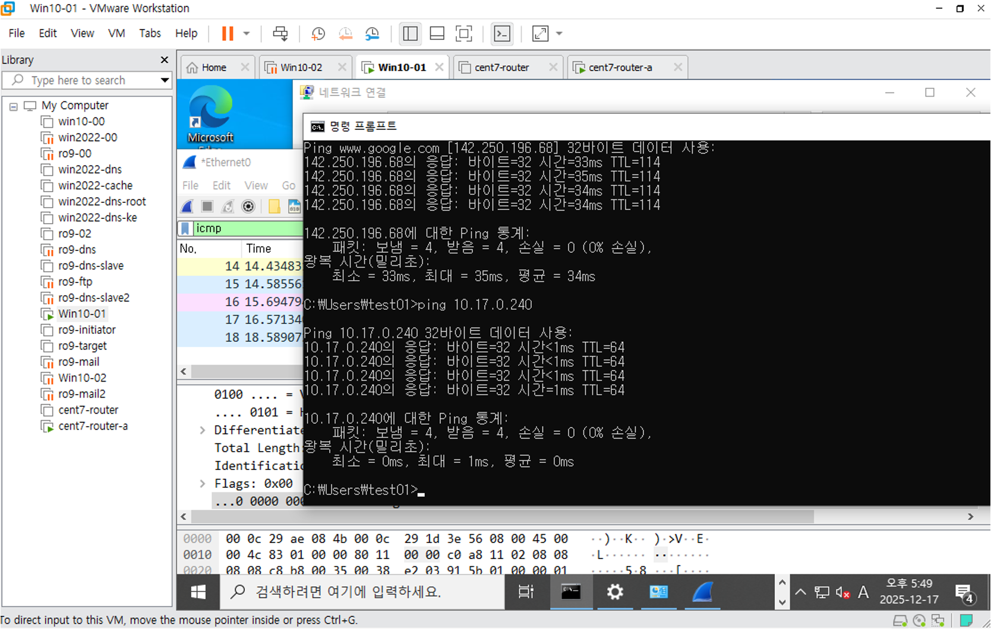Open Task View on the taskbar
This screenshot has height=629, width=991.
pos(526,592)
